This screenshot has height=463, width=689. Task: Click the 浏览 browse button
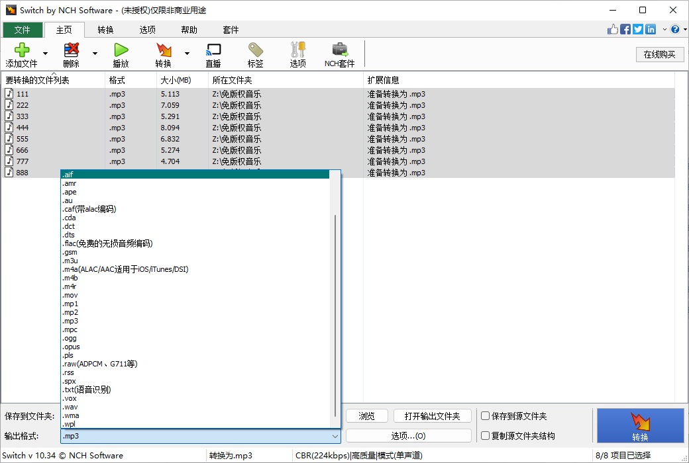point(367,415)
